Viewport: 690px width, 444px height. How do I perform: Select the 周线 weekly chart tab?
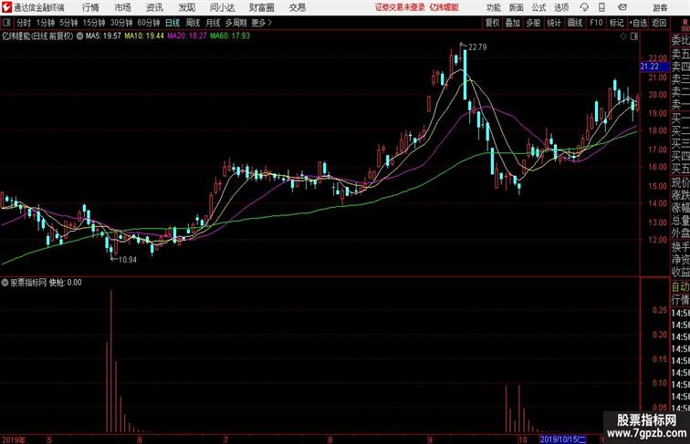(193, 23)
